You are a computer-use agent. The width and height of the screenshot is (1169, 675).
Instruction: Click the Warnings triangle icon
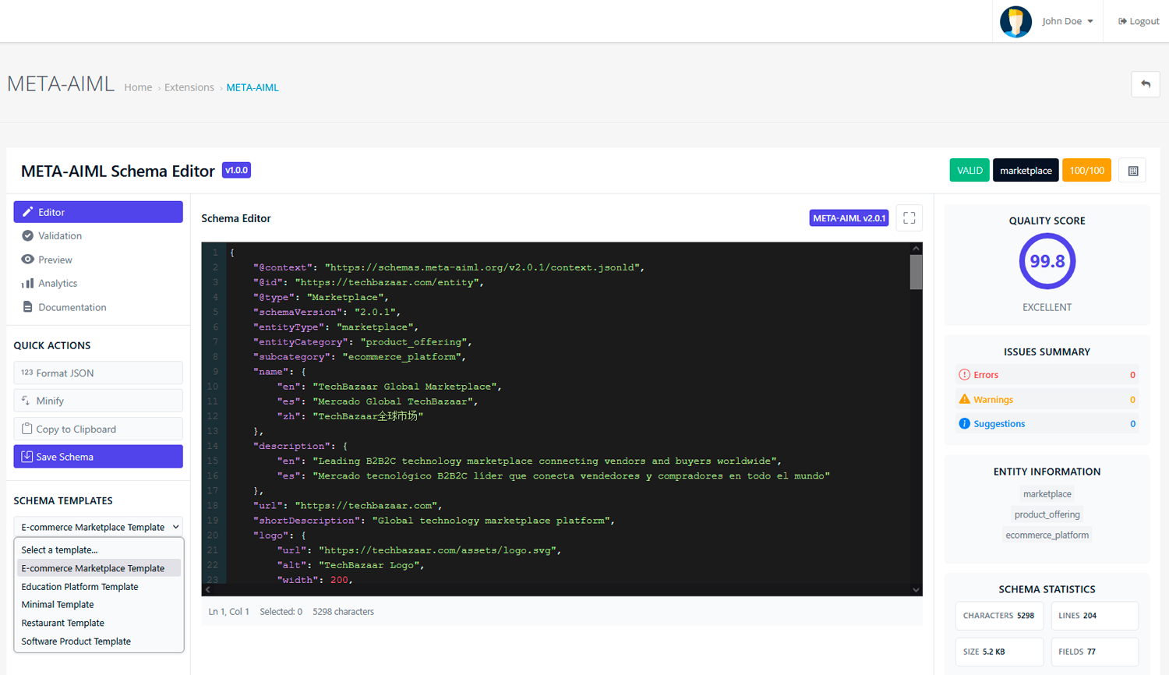[964, 399]
